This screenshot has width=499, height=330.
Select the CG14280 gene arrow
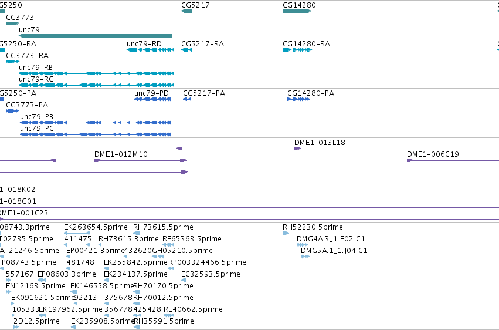click(297, 11)
